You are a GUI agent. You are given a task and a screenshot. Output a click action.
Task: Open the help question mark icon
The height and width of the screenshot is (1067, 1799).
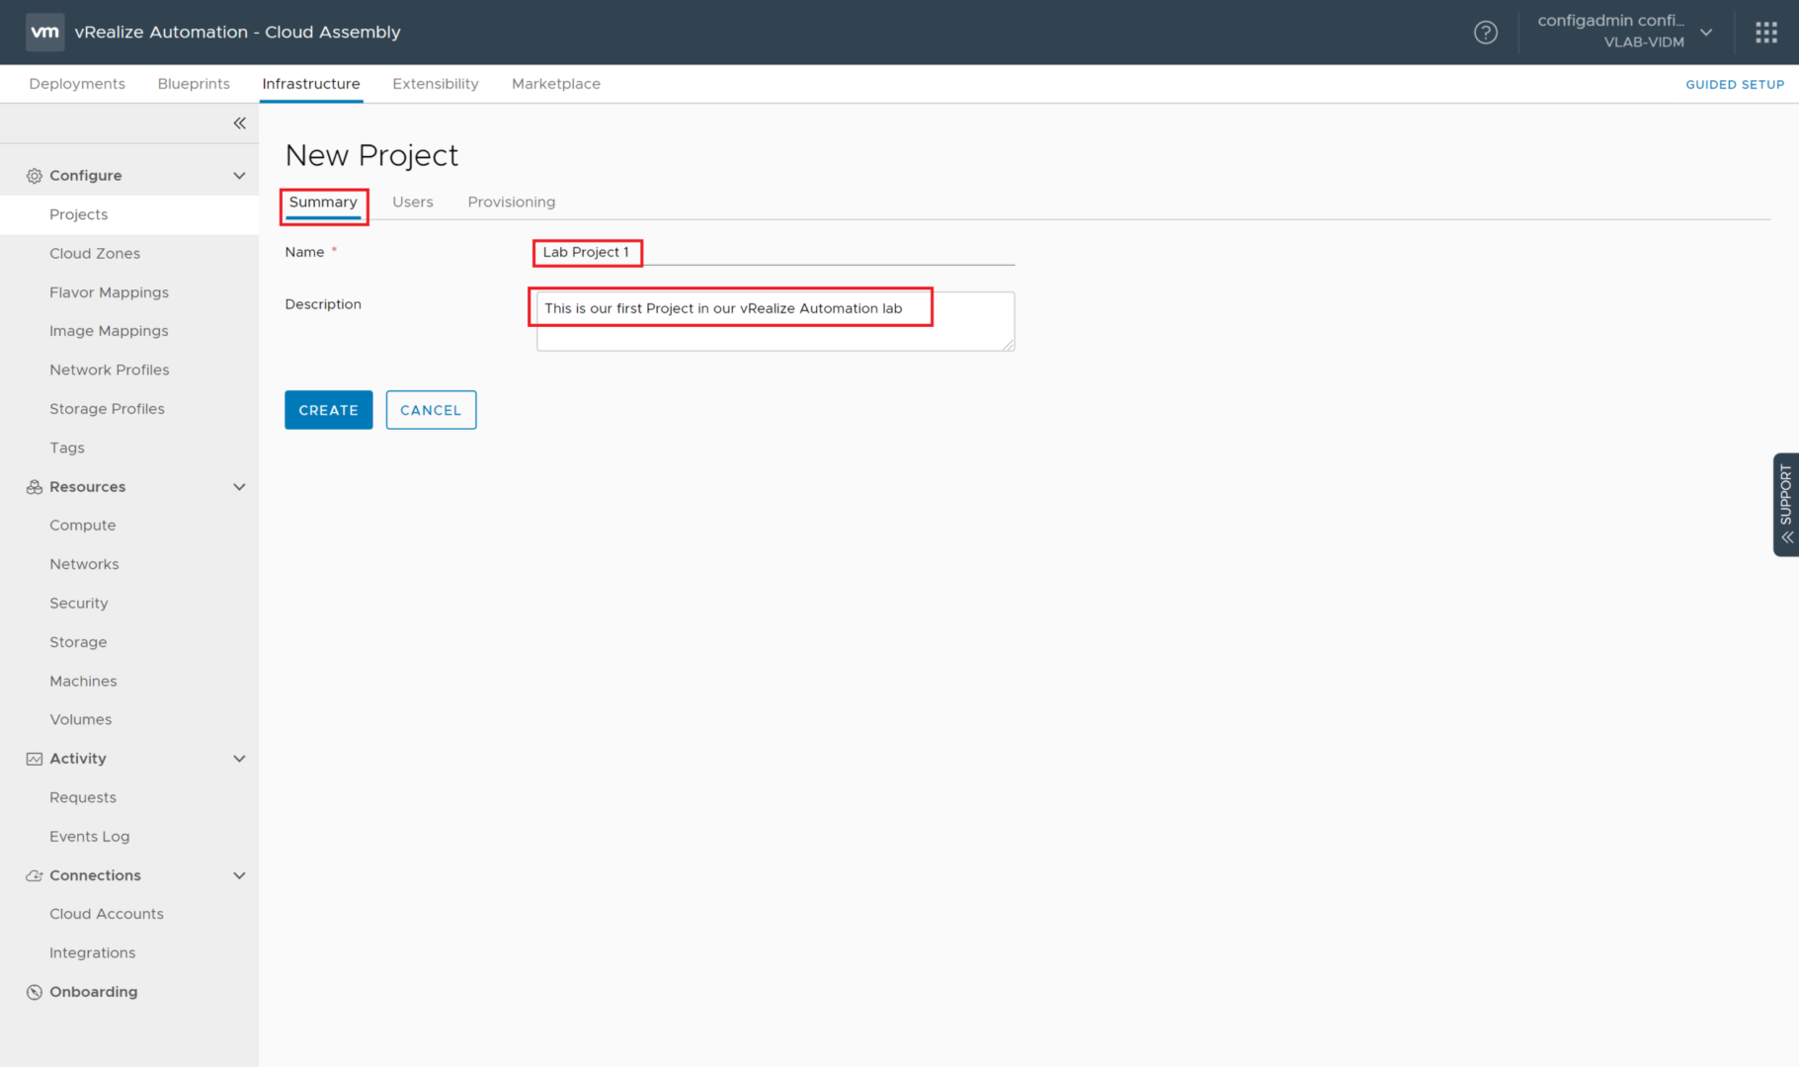1485,33
